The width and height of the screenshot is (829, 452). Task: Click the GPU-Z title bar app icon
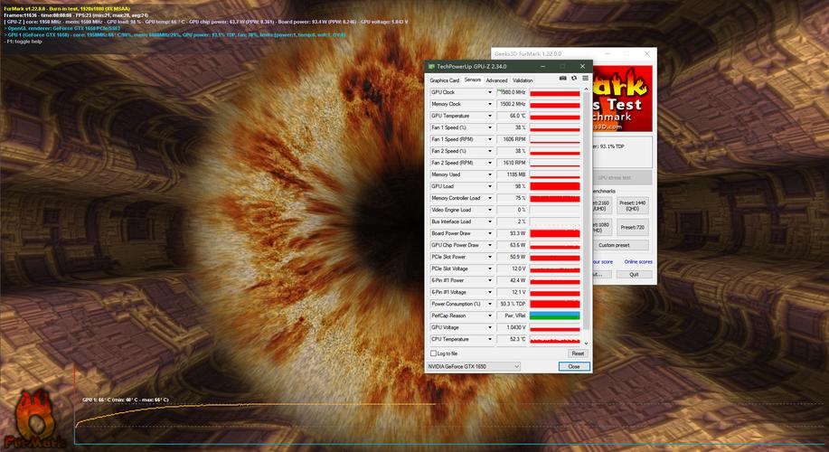click(431, 66)
